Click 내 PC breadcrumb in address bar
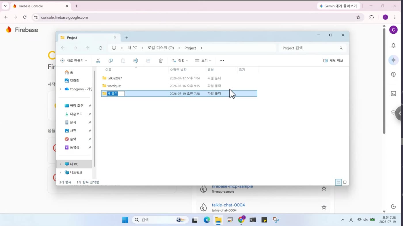Image resolution: width=403 pixels, height=226 pixels. click(132, 48)
